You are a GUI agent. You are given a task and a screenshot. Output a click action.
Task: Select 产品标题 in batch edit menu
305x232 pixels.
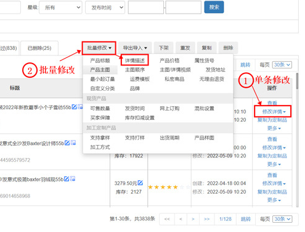(100, 60)
